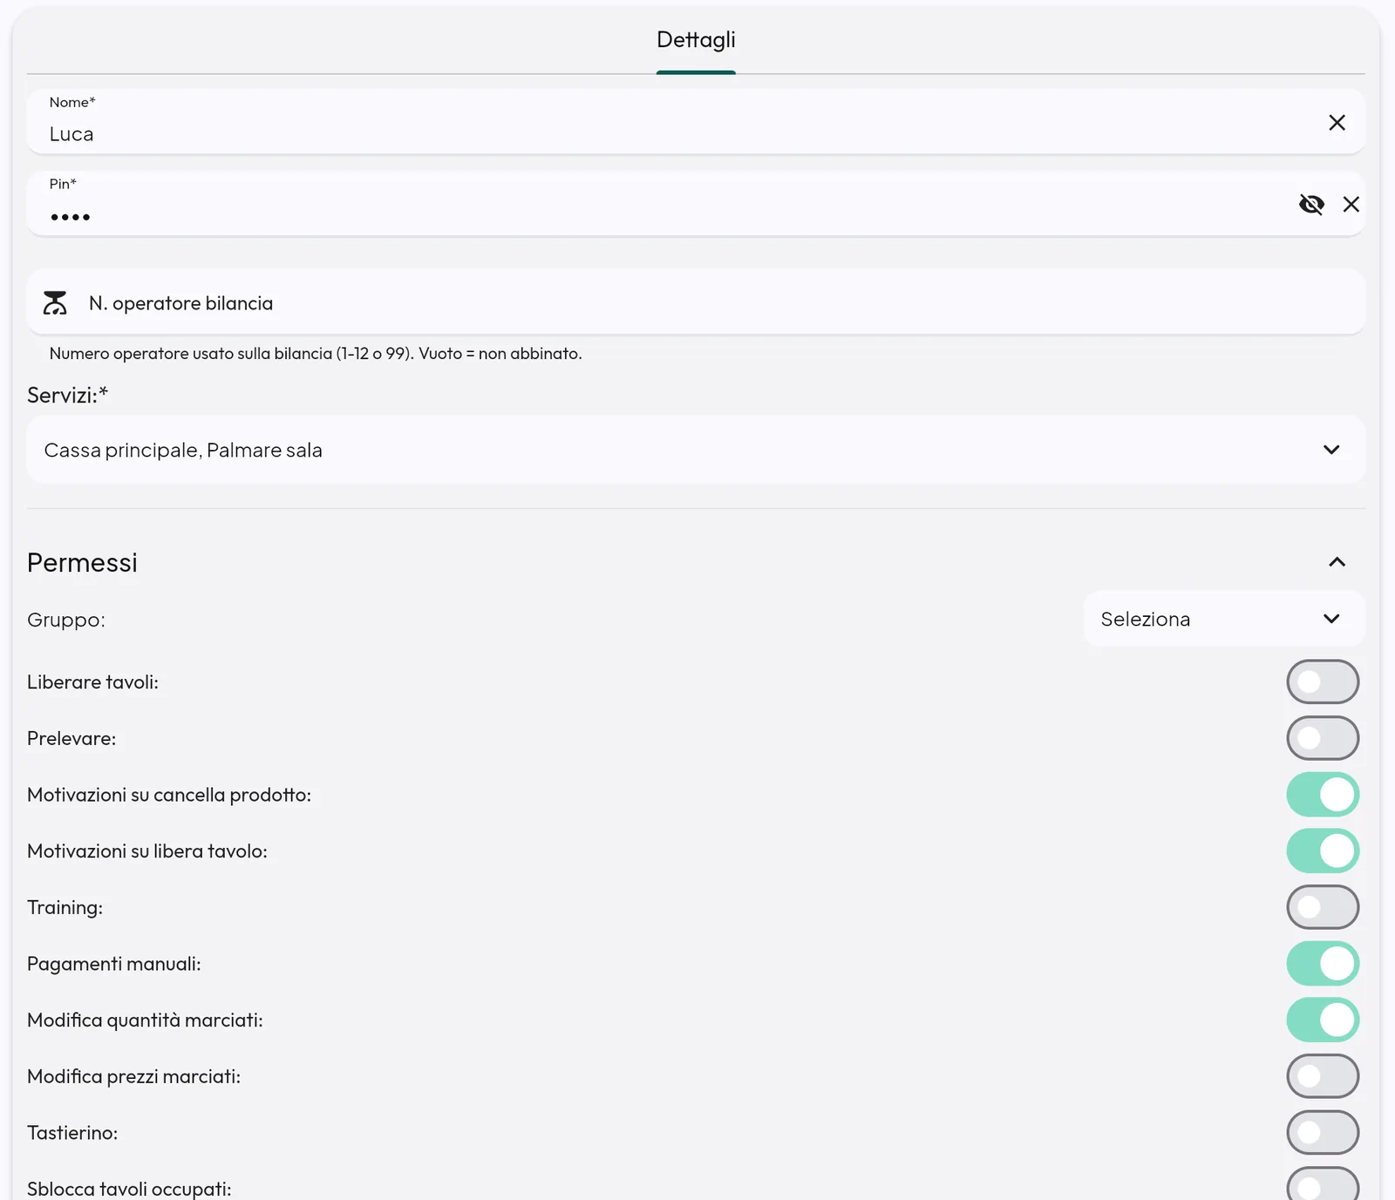Viewport: 1395px width, 1200px height.
Task: Open the Servizi dropdown chevron
Action: point(1331,450)
